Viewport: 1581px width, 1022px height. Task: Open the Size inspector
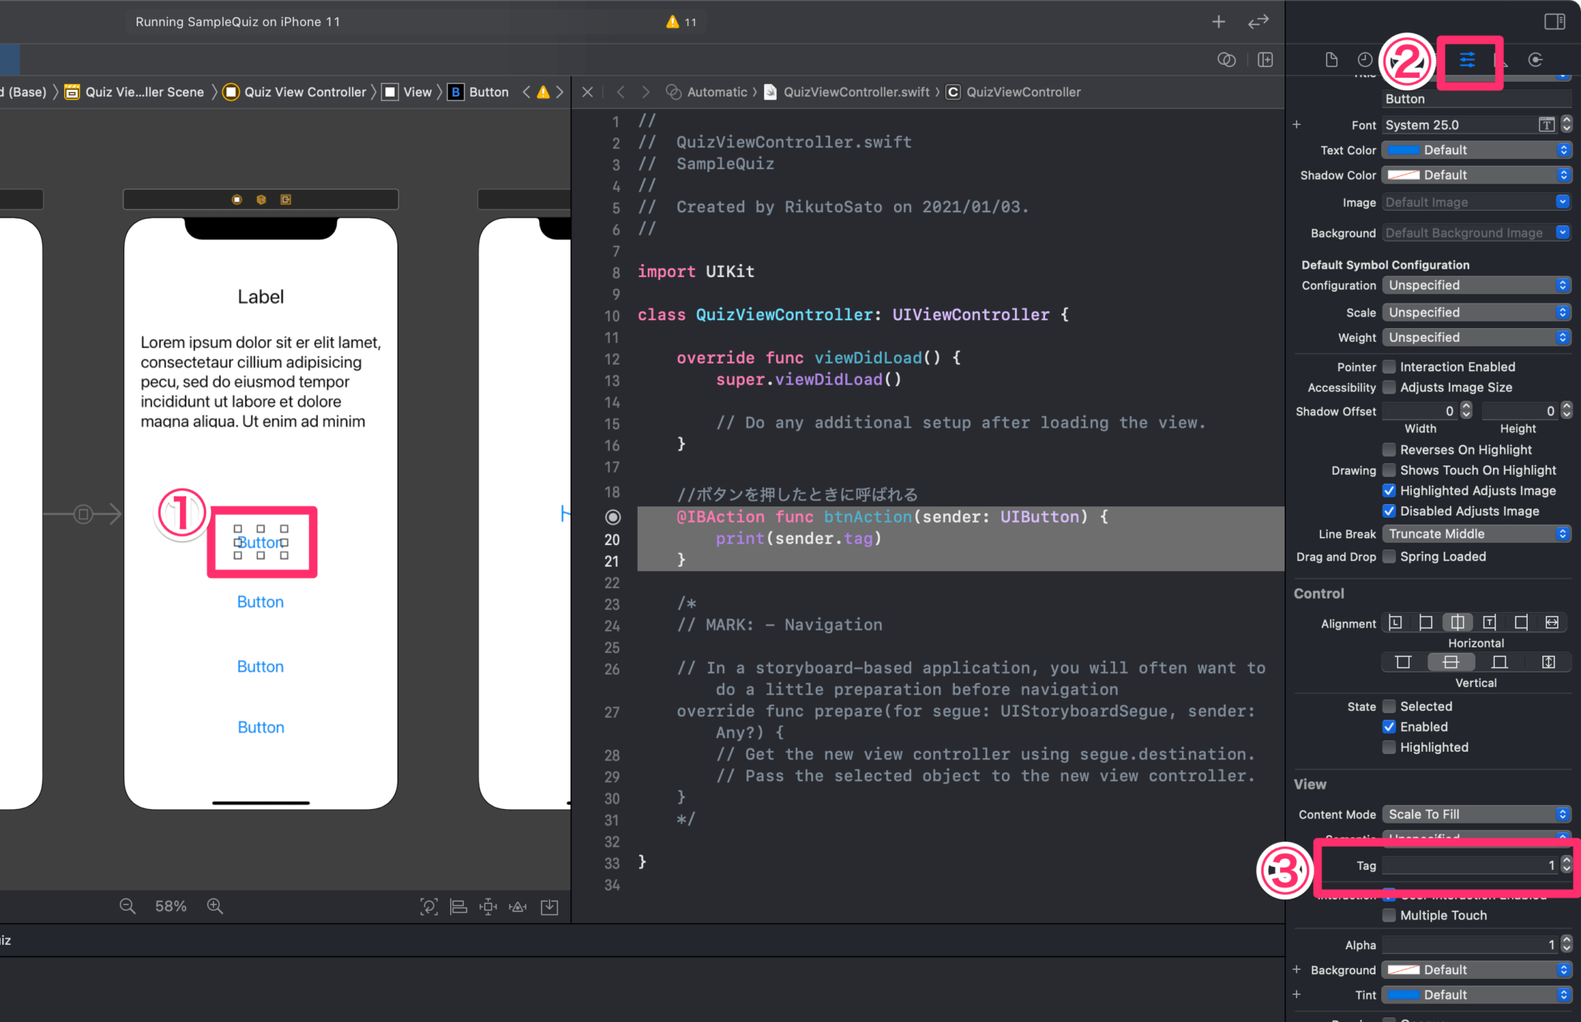(x=1501, y=60)
